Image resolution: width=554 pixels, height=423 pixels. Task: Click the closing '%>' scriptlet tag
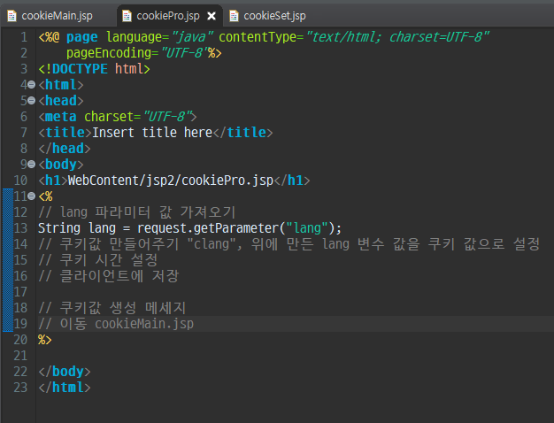pyautogui.click(x=45, y=340)
